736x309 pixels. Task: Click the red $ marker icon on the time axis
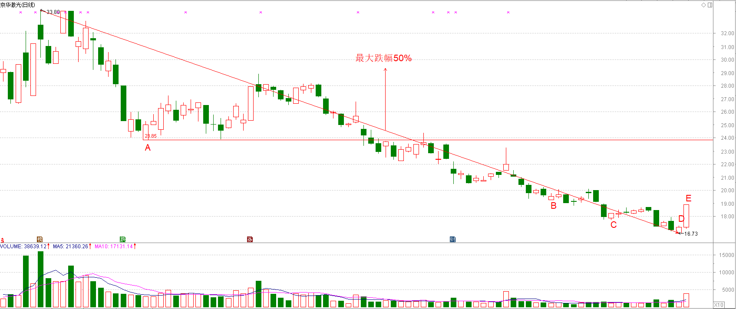pyautogui.click(x=3, y=240)
